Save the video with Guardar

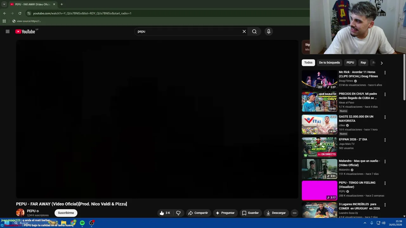tap(250, 213)
